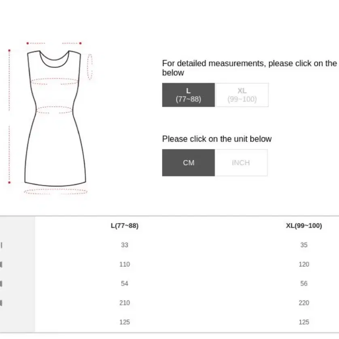Click the value 120 in the XL column
This screenshot has height=339, width=339.
click(x=304, y=264)
